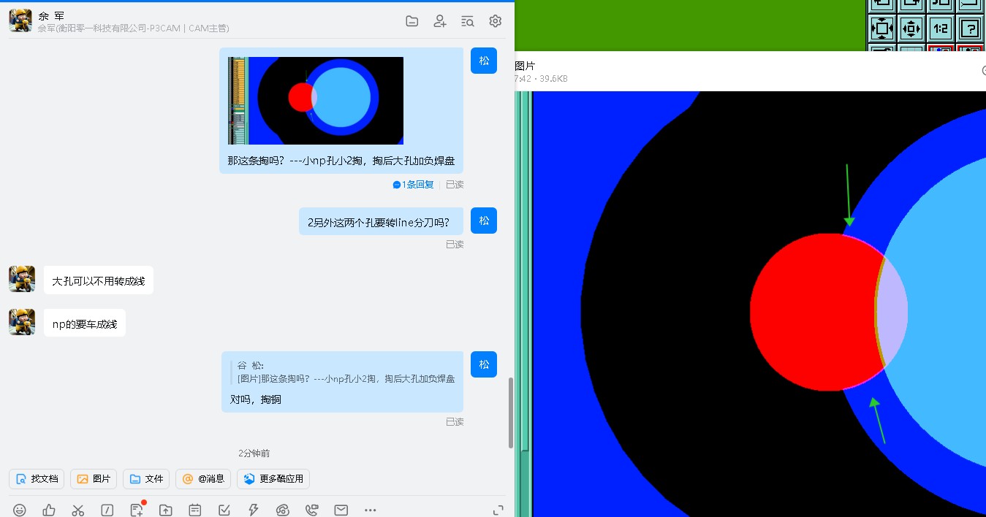Viewport: 986px width, 517px height.
Task: Open chat history search icon
Action: 468,21
